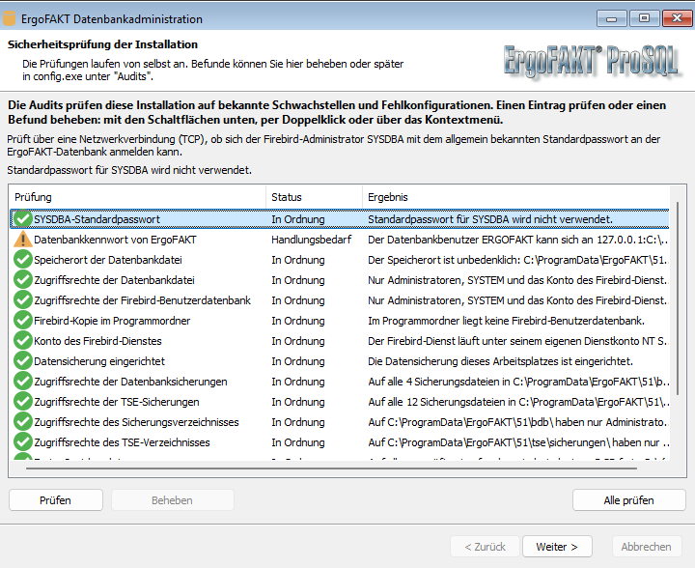Click result 'Standardpasswort für SYSDBA wird nicht verwendet.' in list
The height and width of the screenshot is (568, 695).
(490, 219)
